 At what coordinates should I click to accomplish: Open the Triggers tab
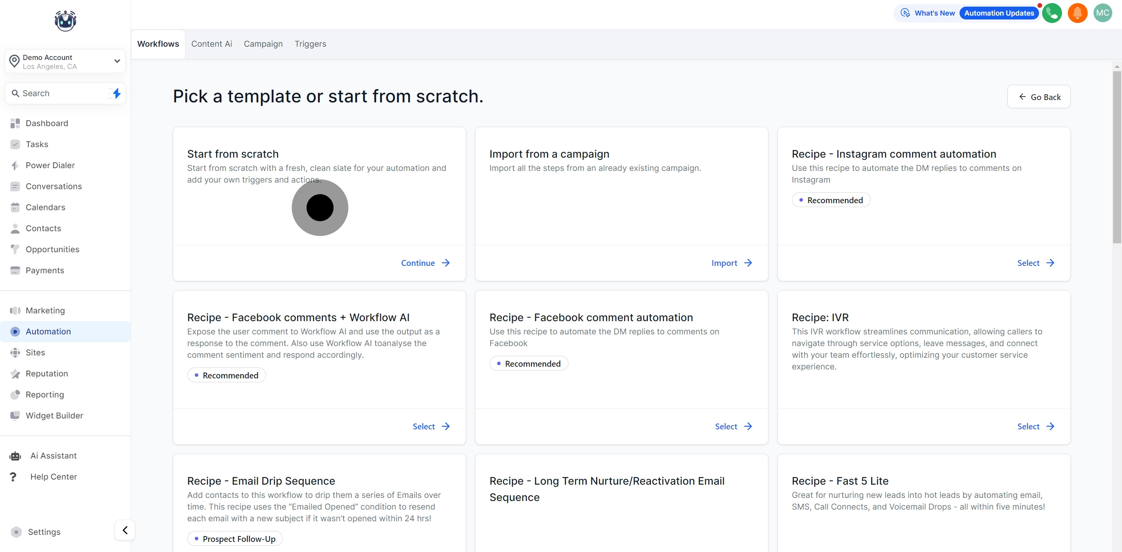[310, 44]
